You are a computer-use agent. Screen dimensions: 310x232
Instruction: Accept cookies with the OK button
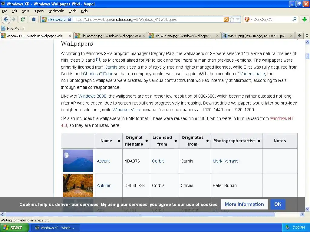click(x=278, y=204)
